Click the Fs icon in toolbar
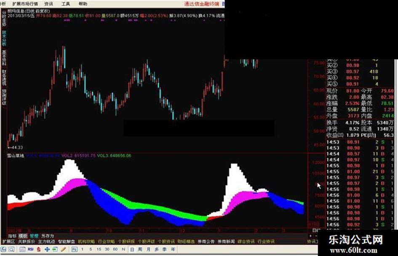 tap(74, 249)
